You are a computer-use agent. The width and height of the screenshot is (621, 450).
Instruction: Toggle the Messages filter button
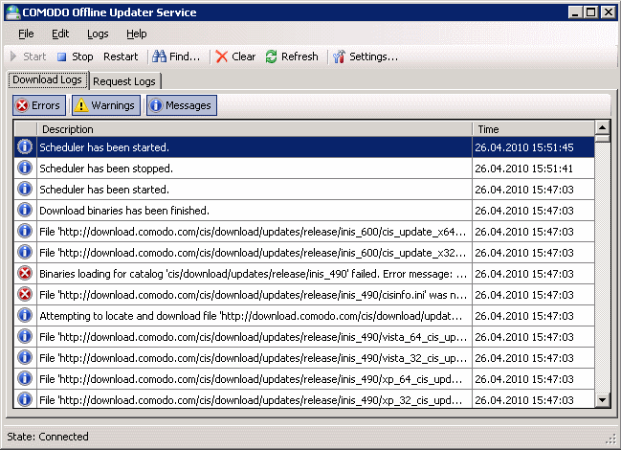tap(182, 105)
